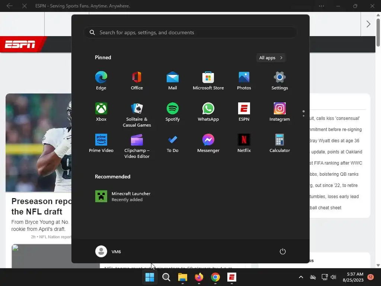Show hidden system tray icons

(x=301, y=277)
